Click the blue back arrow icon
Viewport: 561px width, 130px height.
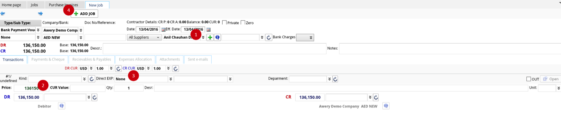tap(3, 14)
